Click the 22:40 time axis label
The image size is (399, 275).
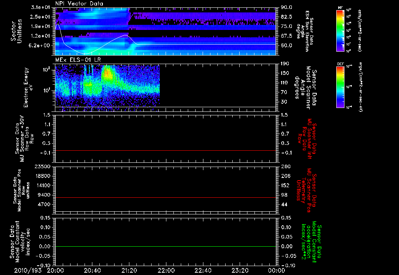(203, 270)
